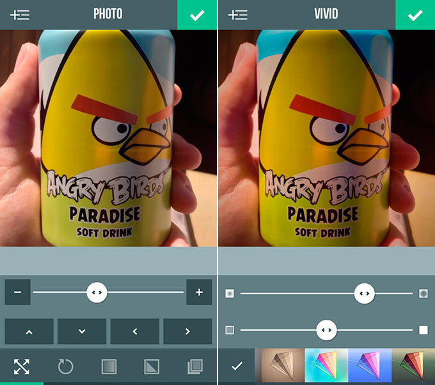Choose the sepia kite filter thumbnail
Screen dimensions: 435x385
click(282, 366)
